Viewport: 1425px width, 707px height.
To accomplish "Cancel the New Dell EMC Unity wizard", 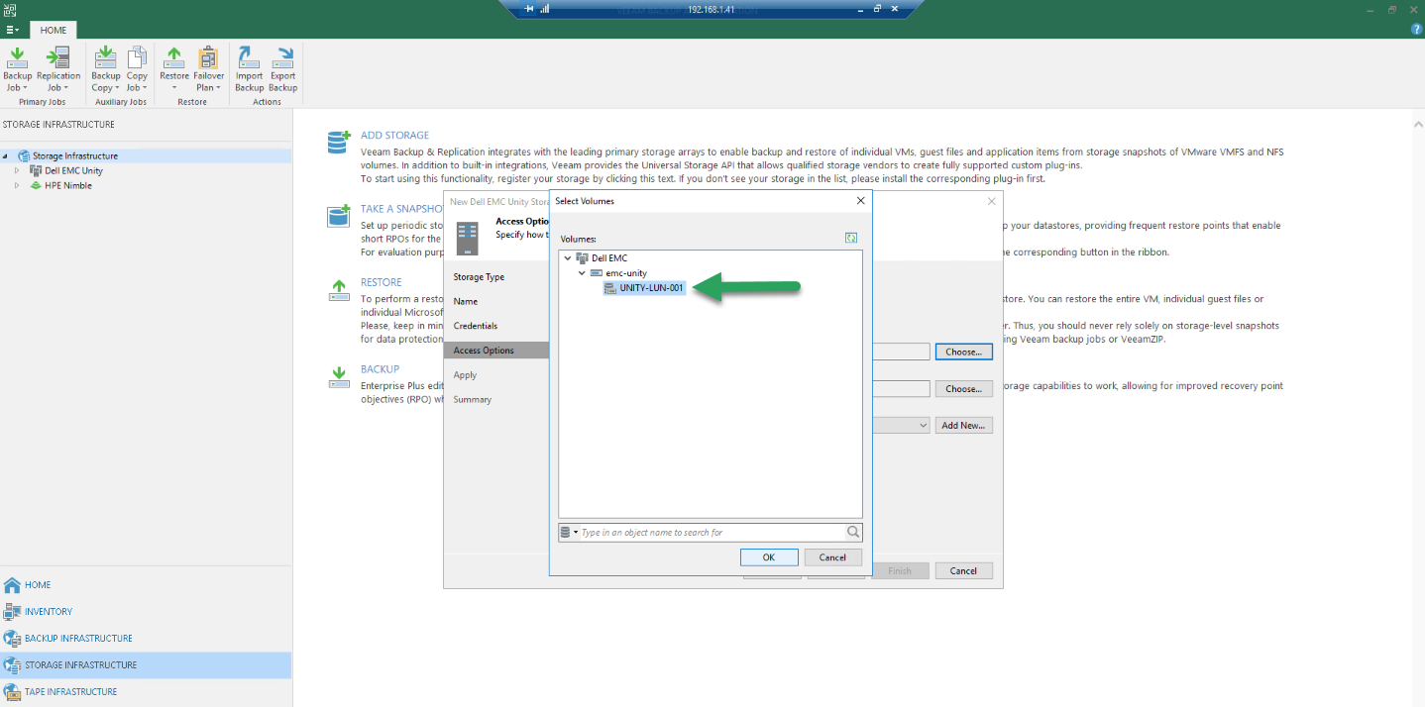I will 963,570.
